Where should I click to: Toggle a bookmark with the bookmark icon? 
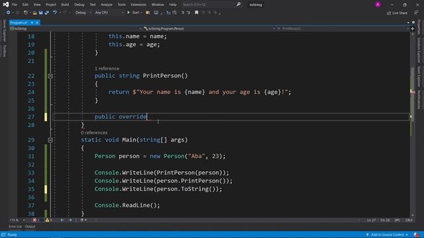click(x=197, y=13)
